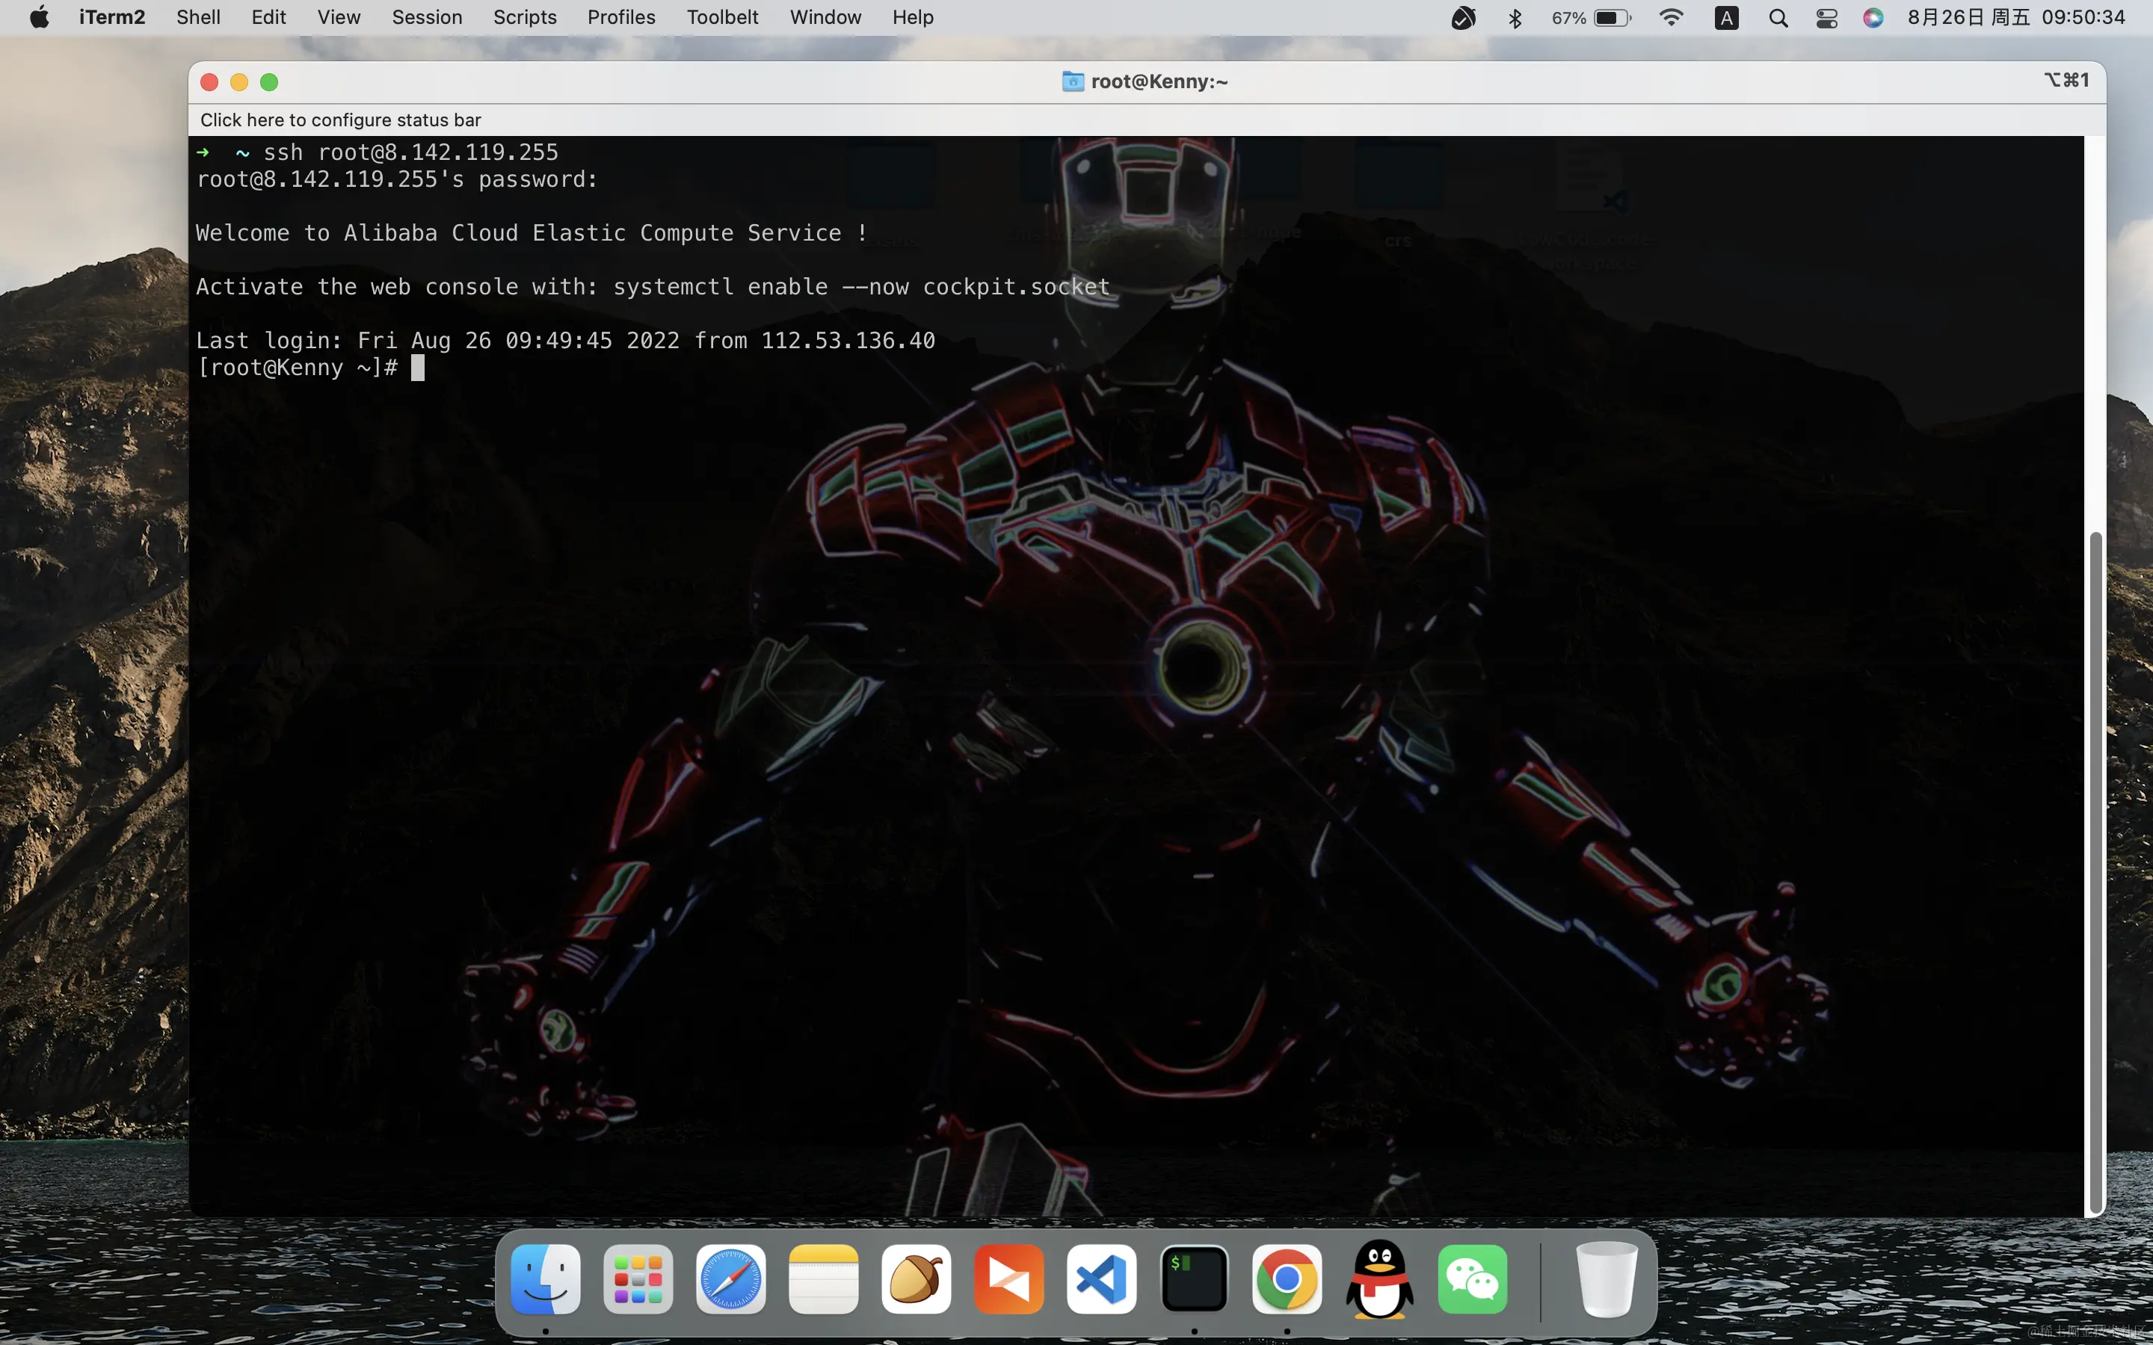This screenshot has width=2153, height=1345.
Task: Open the input source A menu
Action: click(x=1726, y=18)
